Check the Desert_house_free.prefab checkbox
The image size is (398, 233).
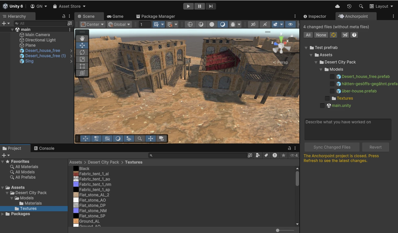[x=332, y=76]
